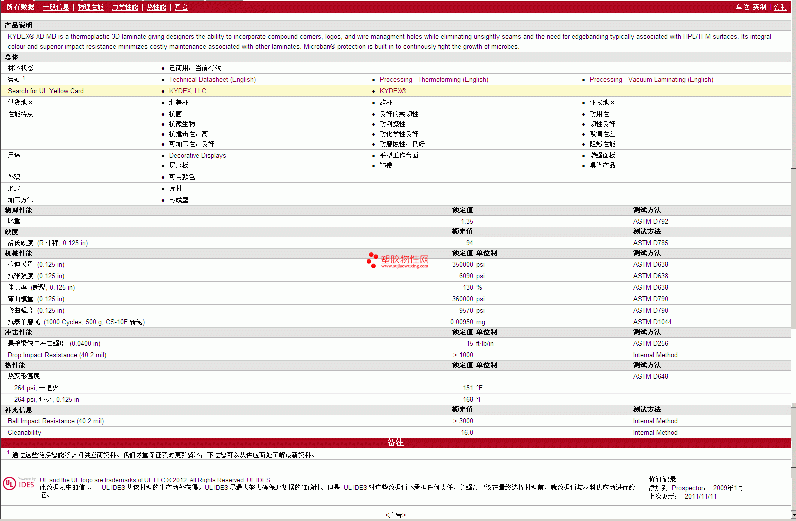Click the 热成型 processing method entry
This screenshot has width=796, height=521.
[x=179, y=200]
